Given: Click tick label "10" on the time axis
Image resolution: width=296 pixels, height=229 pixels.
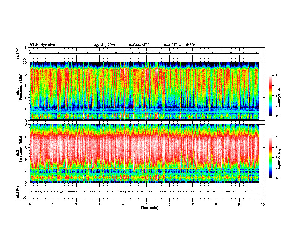Looking at the screenshot, I should point(263,204).
